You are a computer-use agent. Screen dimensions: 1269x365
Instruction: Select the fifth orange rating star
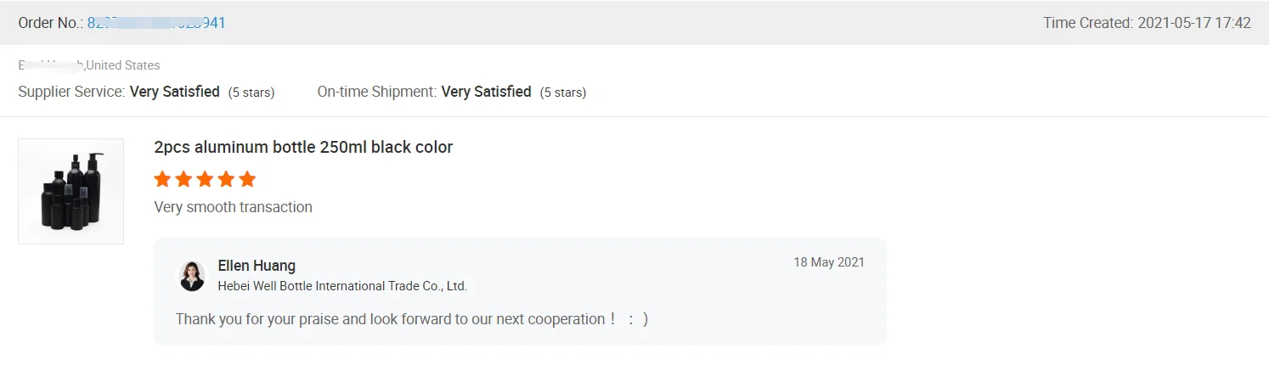coord(247,179)
